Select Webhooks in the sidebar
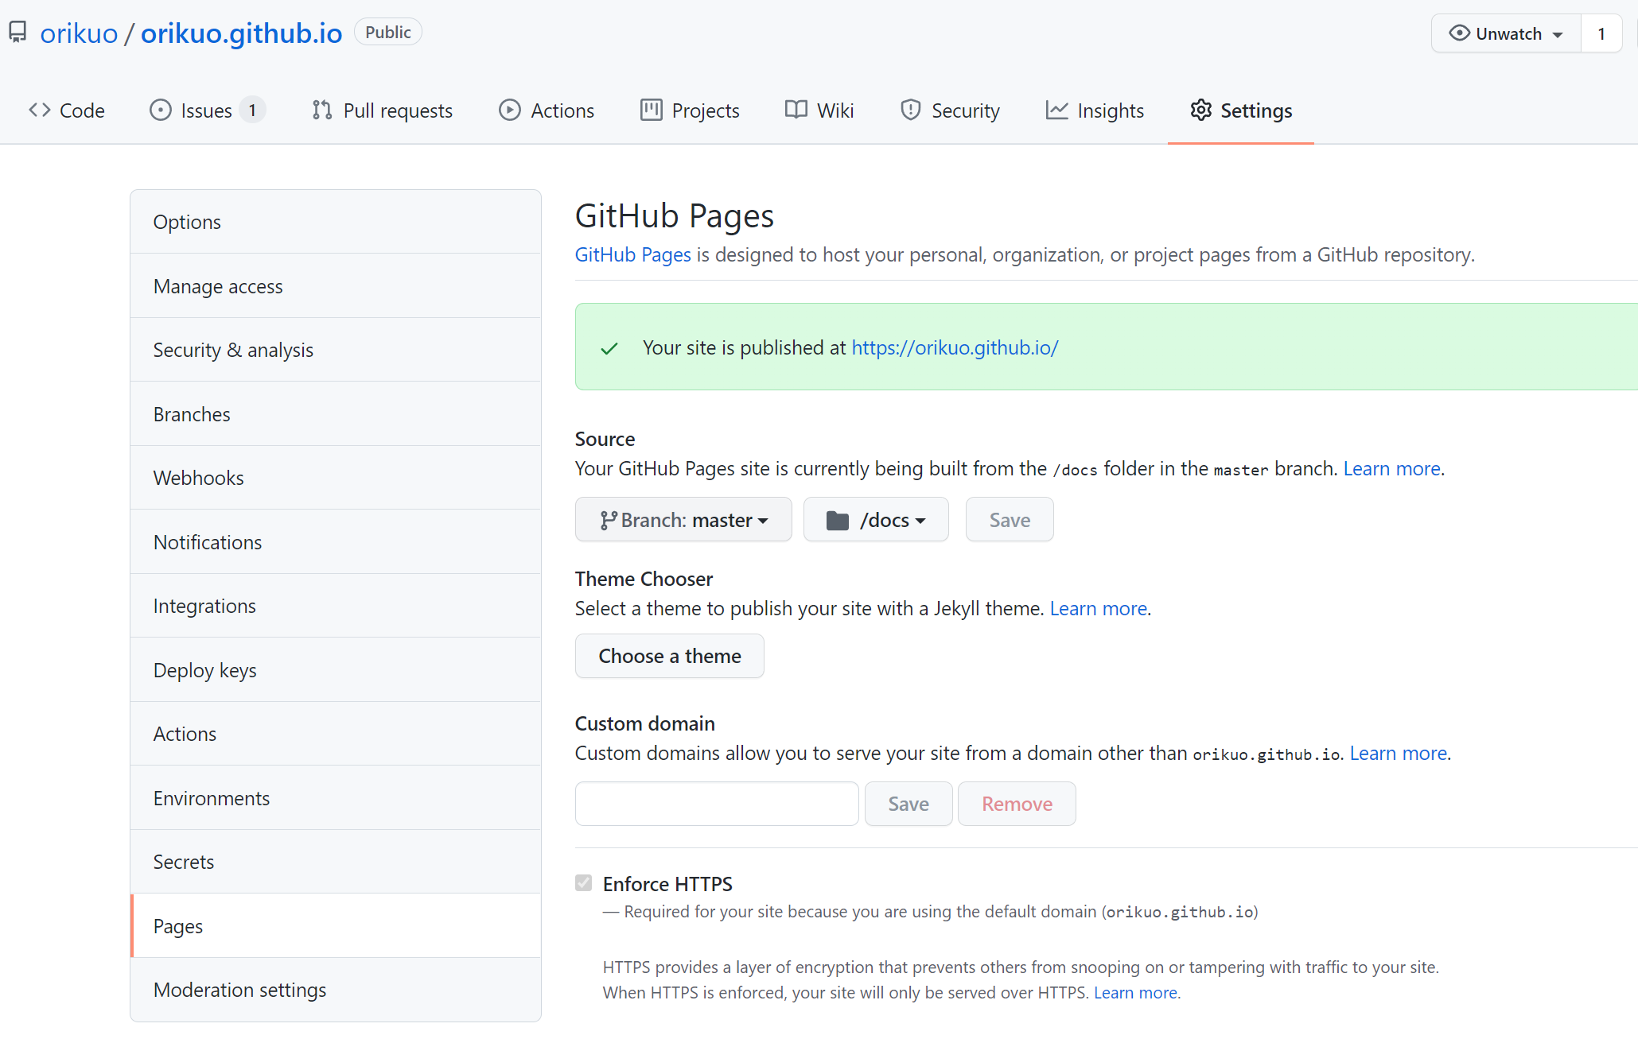 198,478
